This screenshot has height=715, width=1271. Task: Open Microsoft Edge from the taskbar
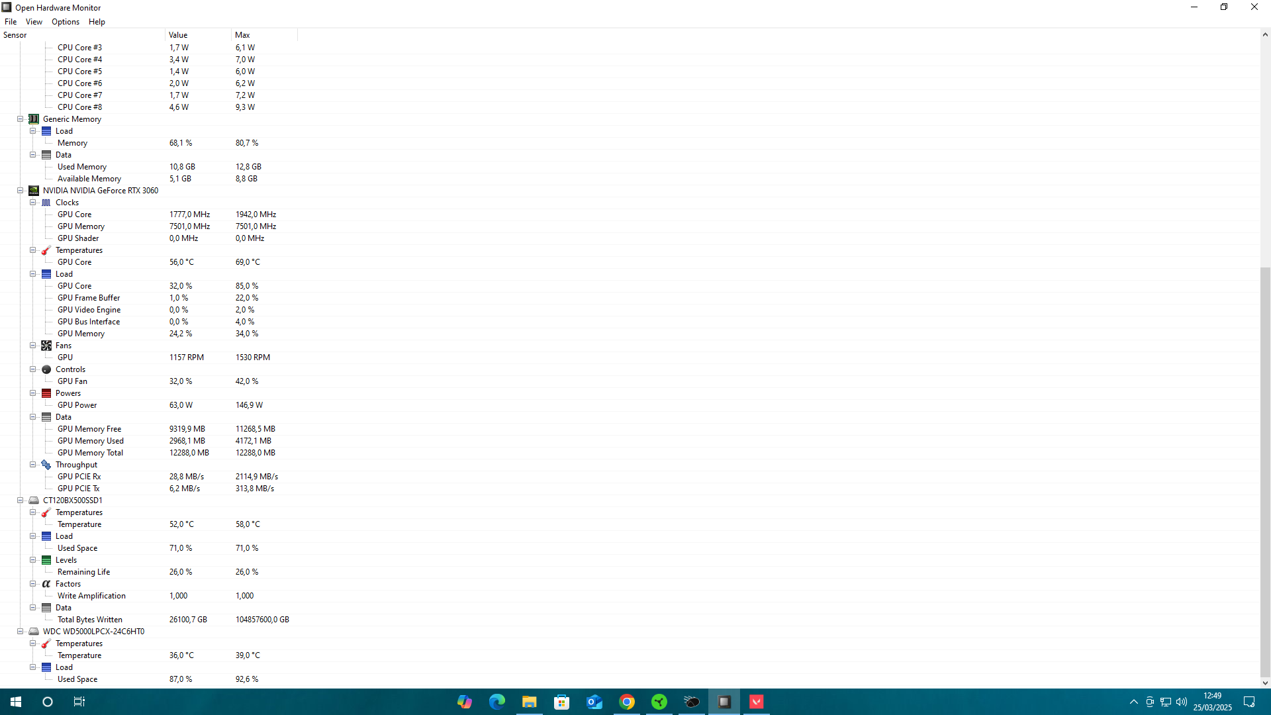tap(497, 702)
